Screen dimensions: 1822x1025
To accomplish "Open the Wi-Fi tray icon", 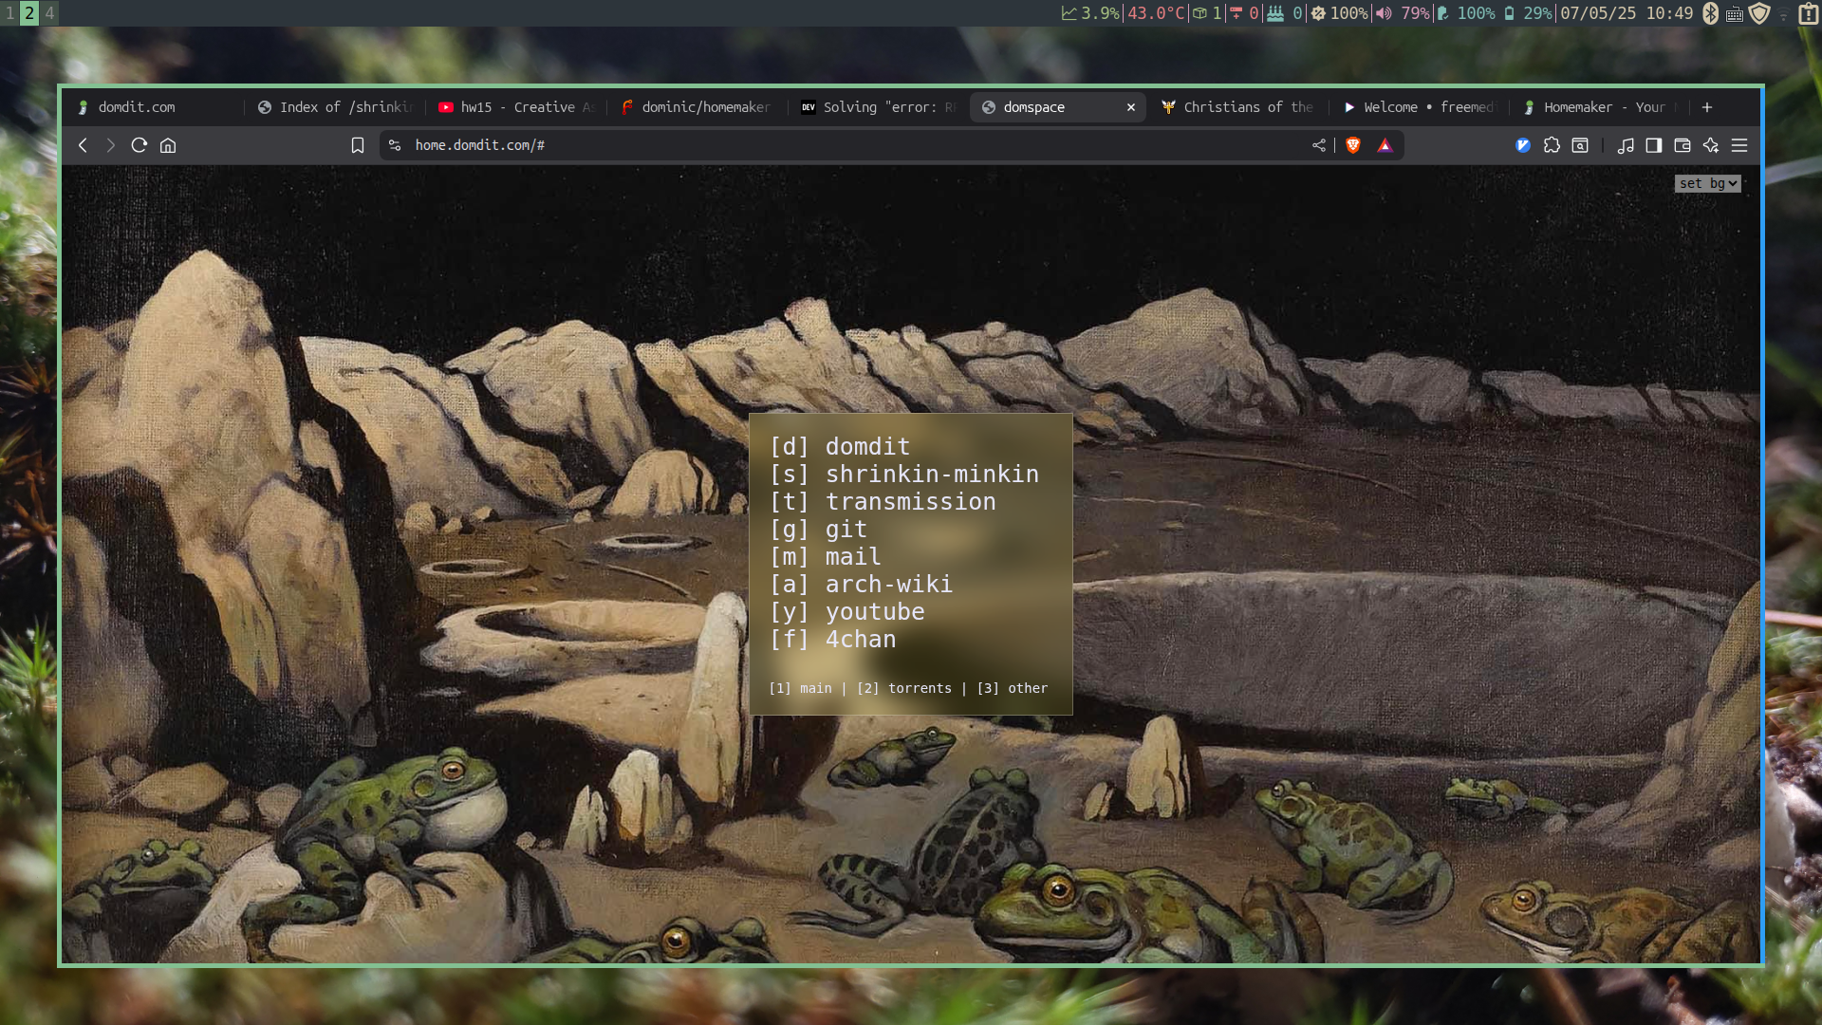I will 1784,14.
